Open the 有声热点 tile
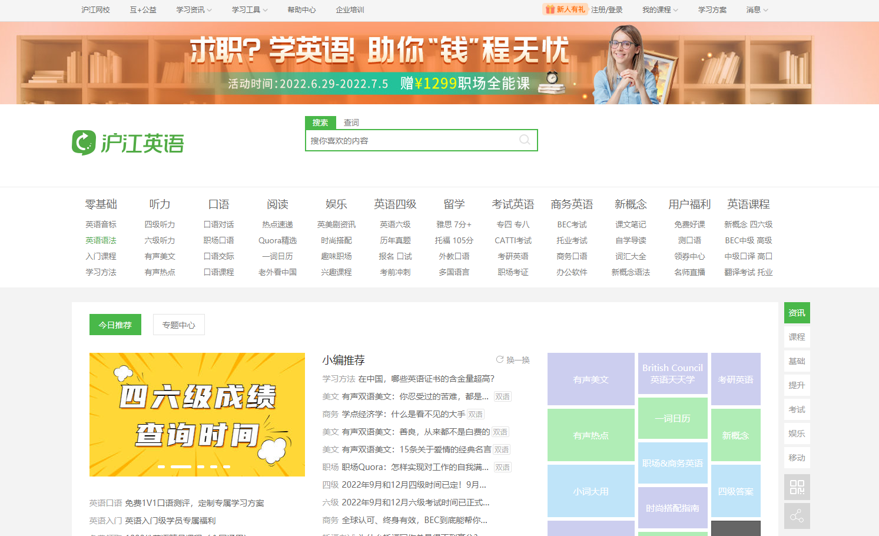The height and width of the screenshot is (536, 879). [591, 435]
